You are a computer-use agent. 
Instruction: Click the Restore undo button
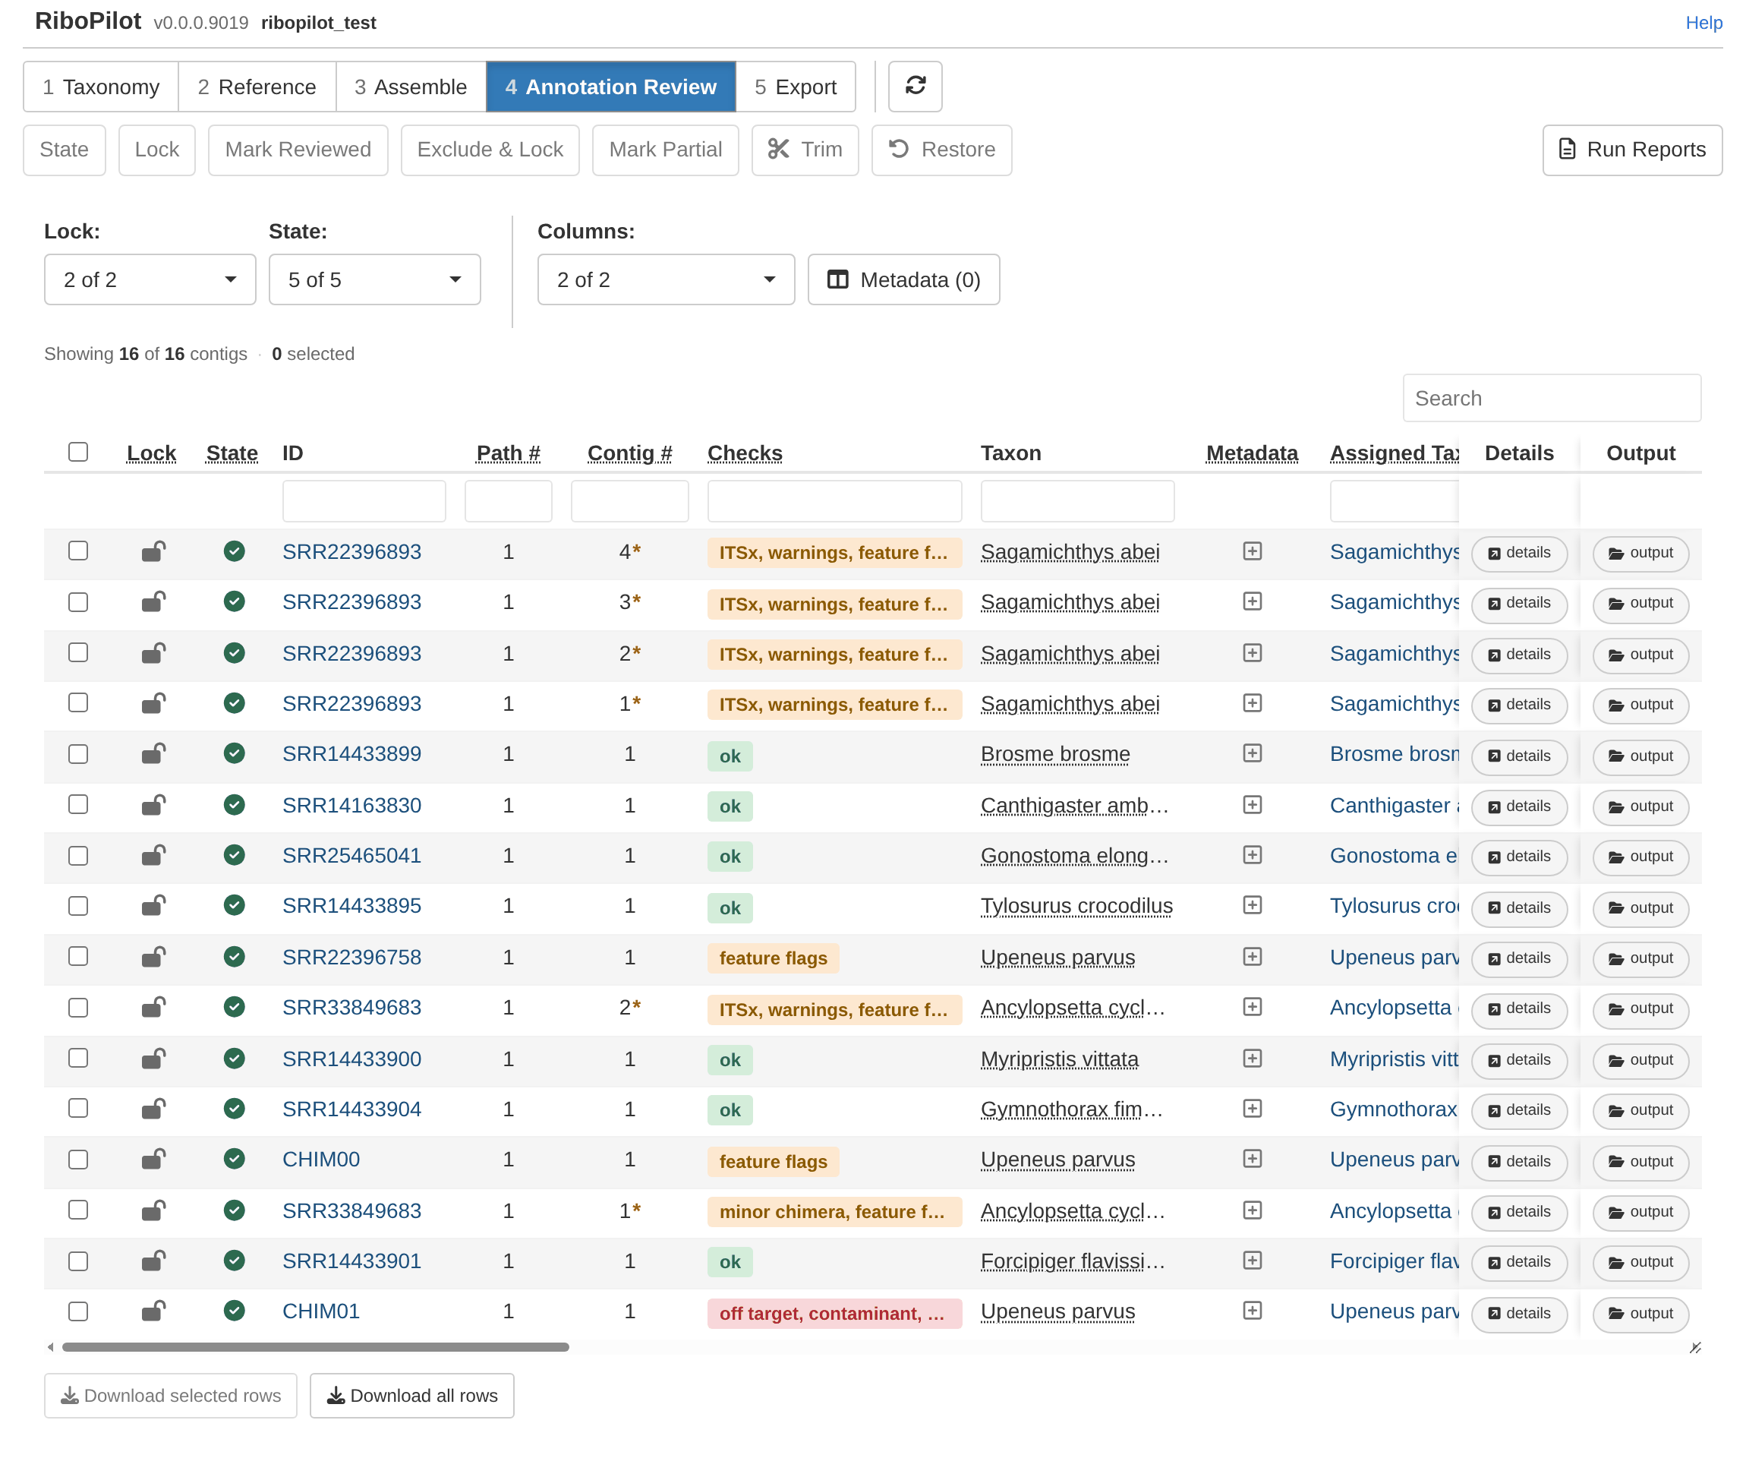click(941, 150)
